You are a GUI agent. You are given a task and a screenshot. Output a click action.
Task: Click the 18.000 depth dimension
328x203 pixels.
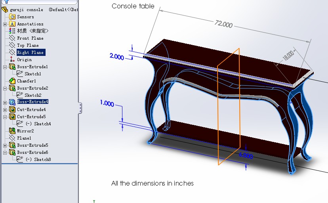[288, 55]
